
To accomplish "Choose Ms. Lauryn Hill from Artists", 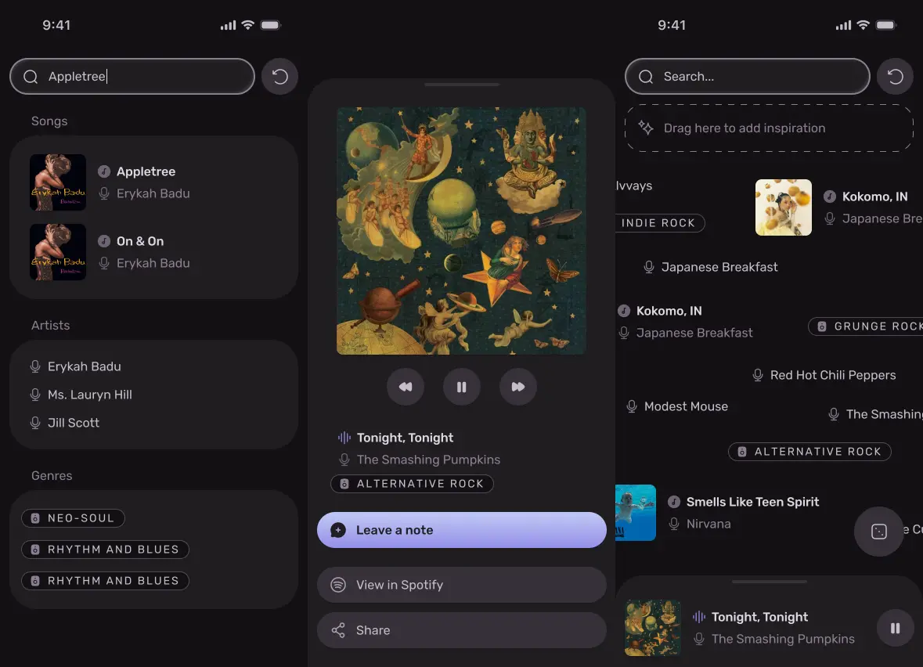I will 89,395.
